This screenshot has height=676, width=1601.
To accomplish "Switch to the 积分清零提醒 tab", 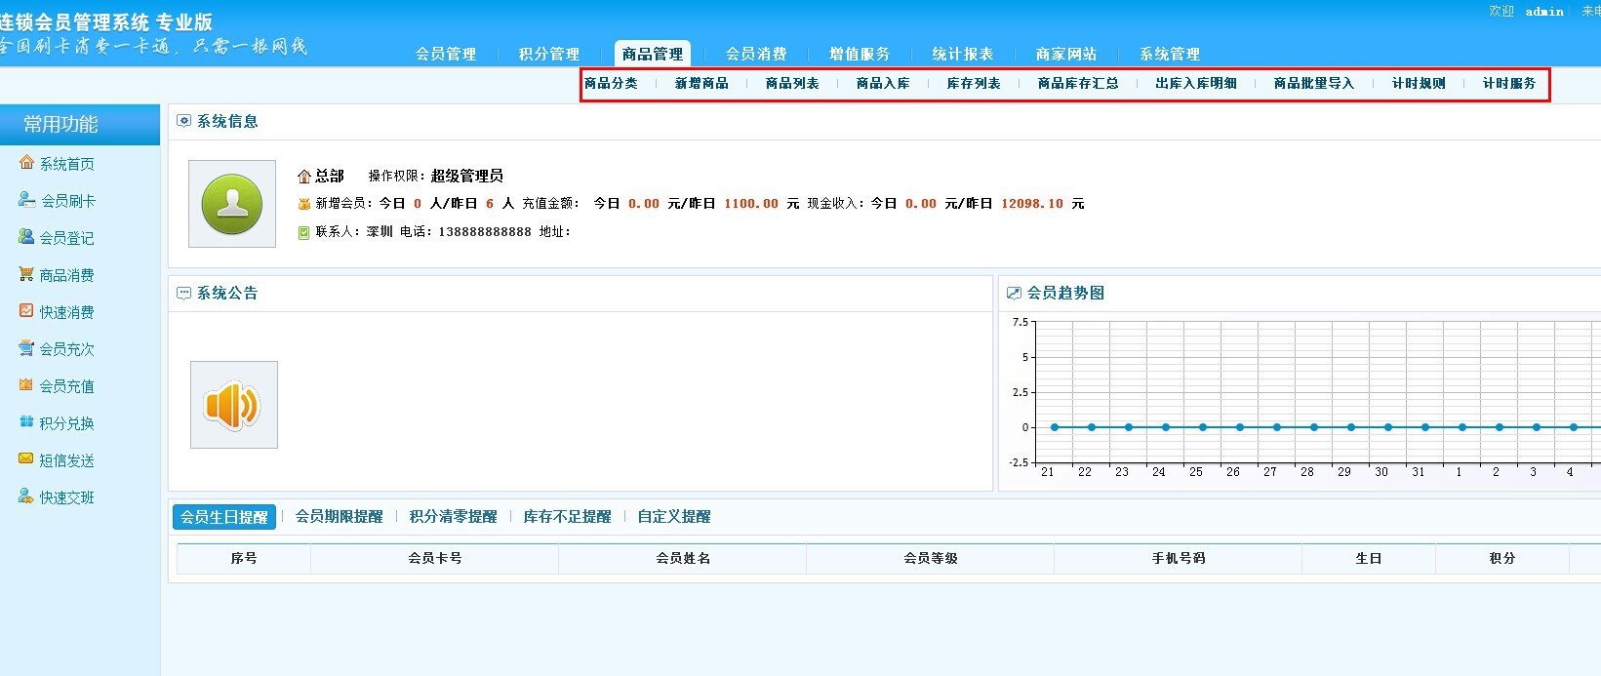I will (x=454, y=517).
